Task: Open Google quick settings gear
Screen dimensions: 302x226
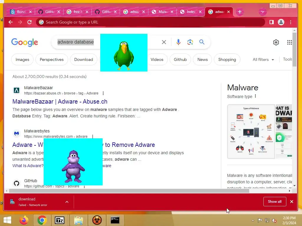Action: click(x=276, y=42)
